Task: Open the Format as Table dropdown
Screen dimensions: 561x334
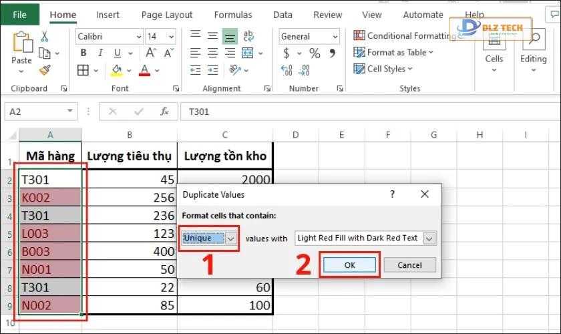Action: coord(393,52)
